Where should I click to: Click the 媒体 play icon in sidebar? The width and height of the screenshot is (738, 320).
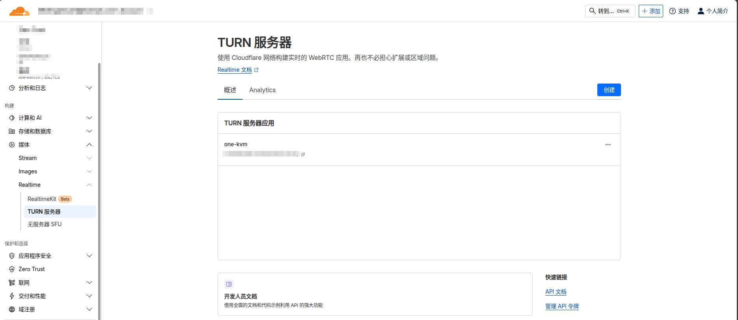pos(12,145)
